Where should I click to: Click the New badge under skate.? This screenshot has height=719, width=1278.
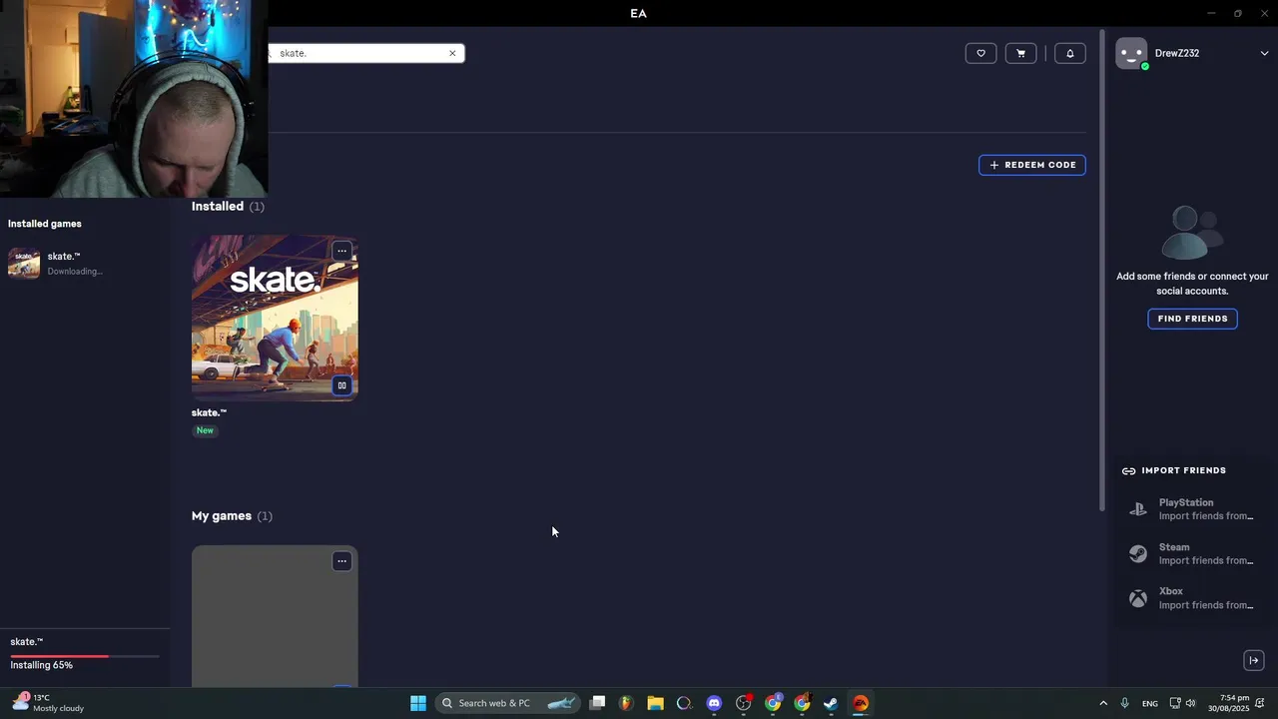point(205,430)
